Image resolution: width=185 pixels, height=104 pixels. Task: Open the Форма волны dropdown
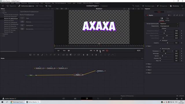pos(169,26)
